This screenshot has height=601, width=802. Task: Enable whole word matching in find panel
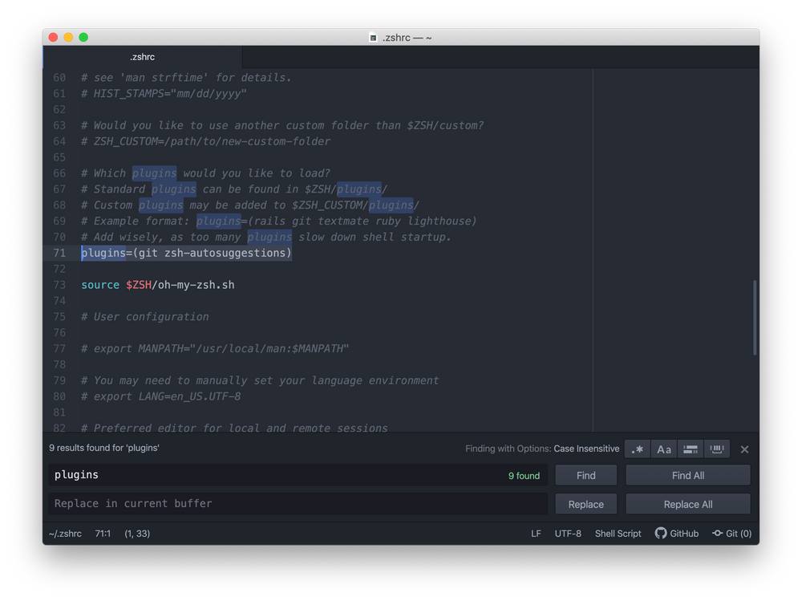(x=717, y=449)
